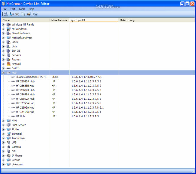Click sysObjectID 1.3.6.1.4.1.11.2.3.7.8.2.1
Screen dimensions: 196x174
88,107
